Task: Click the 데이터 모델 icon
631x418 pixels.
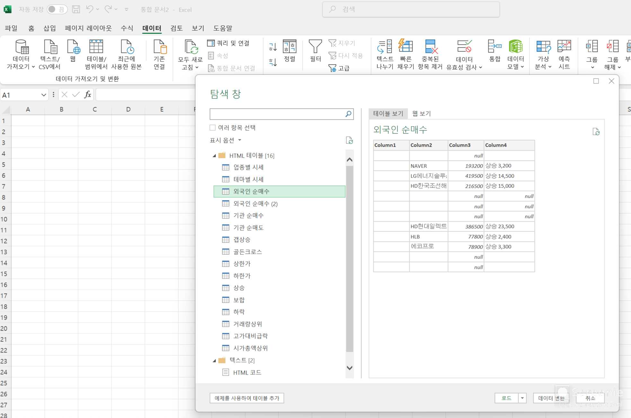Action: tap(516, 47)
